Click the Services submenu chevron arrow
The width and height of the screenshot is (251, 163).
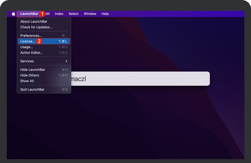66,61
